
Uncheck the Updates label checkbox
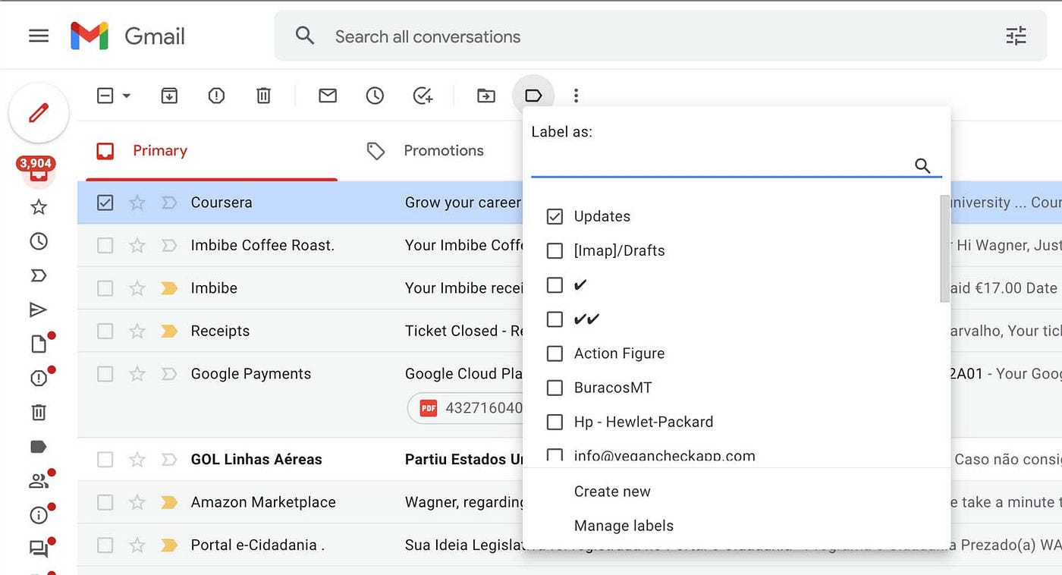555,216
